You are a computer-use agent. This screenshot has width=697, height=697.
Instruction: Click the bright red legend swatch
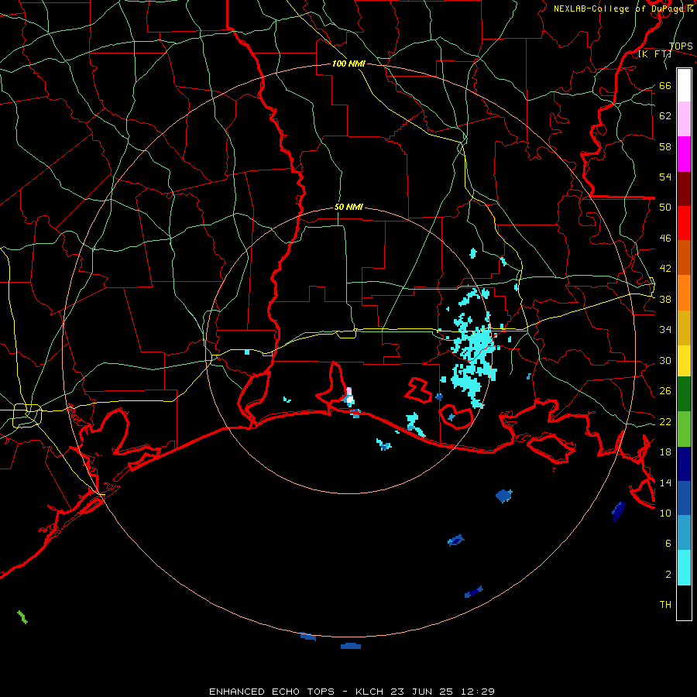684,223
